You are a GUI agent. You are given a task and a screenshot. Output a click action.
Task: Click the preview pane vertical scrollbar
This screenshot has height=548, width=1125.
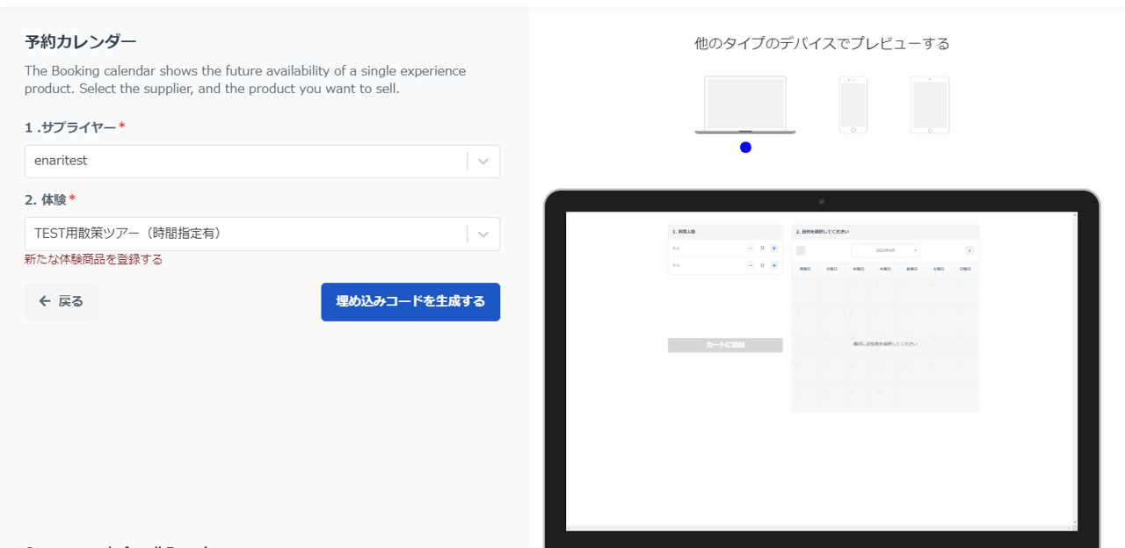[1074, 369]
